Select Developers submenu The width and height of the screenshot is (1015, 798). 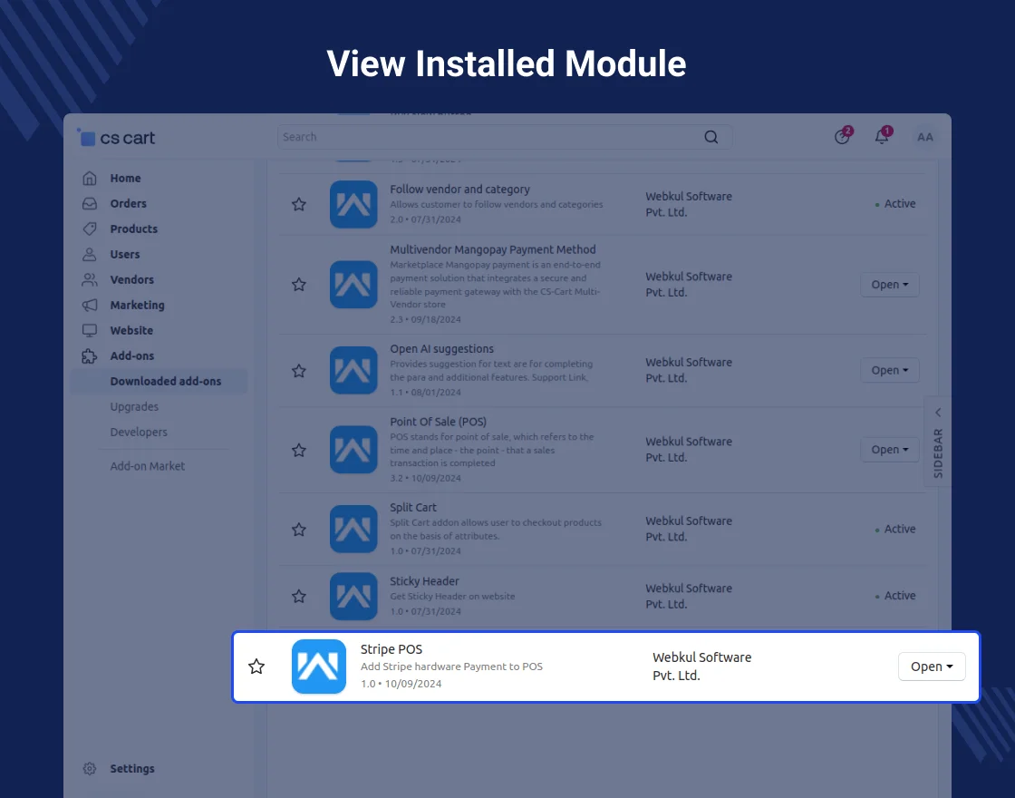click(139, 432)
